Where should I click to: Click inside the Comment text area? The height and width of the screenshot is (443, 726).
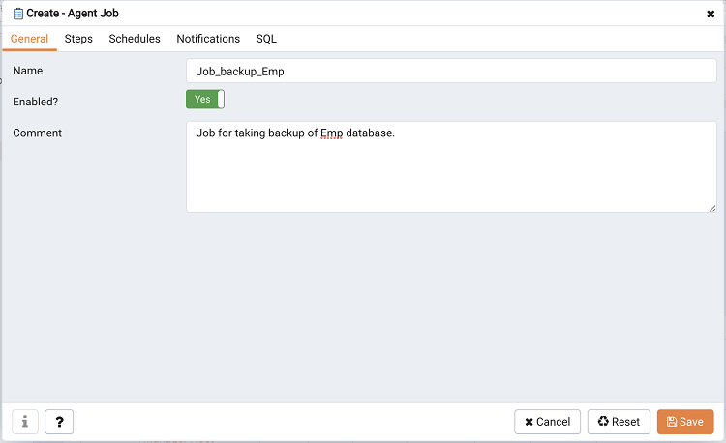point(451,167)
